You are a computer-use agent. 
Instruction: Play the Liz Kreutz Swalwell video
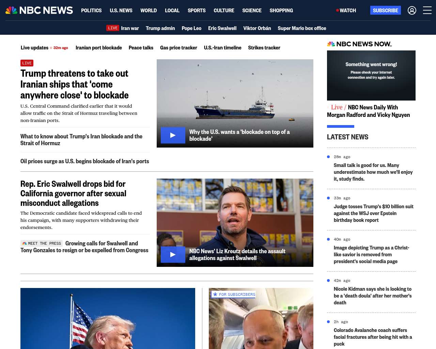173,255
